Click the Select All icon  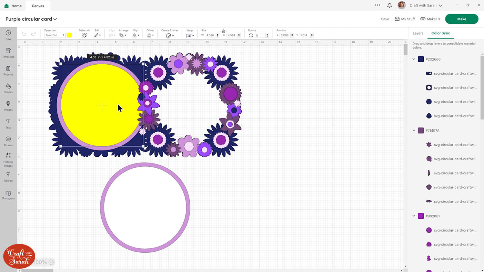(x=84, y=35)
